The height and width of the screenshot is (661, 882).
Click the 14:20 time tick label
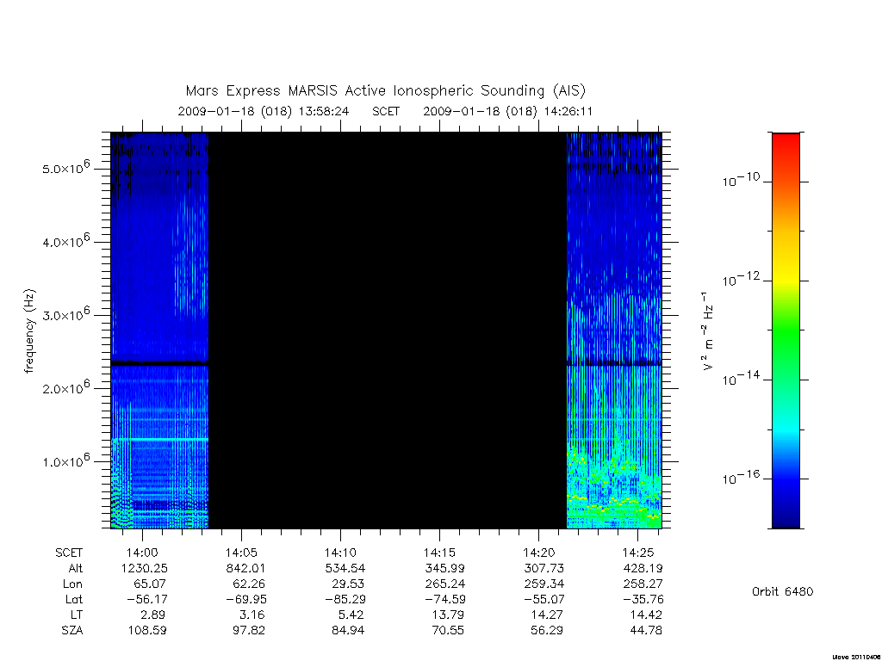tap(539, 553)
